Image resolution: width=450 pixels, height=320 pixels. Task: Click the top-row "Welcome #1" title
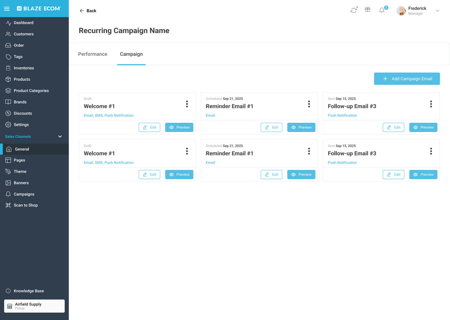[x=99, y=106]
